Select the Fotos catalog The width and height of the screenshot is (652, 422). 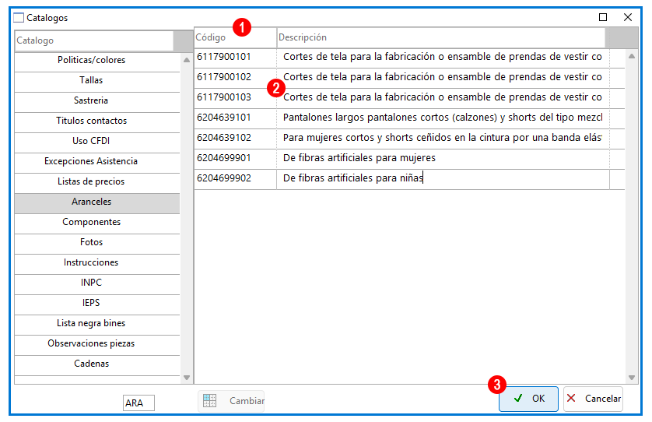click(x=97, y=242)
